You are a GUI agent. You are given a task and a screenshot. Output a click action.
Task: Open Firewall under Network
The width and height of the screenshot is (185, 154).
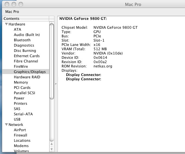tap(20, 135)
